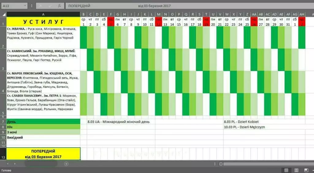Click the Enter checkmark icon in formula bar
The width and height of the screenshot is (314, 173).
[50, 6]
